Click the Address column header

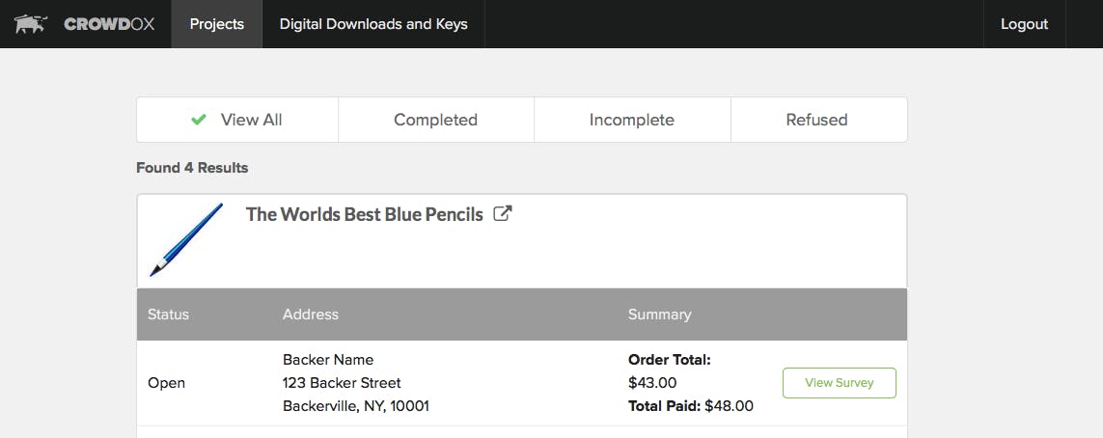pyautogui.click(x=310, y=315)
